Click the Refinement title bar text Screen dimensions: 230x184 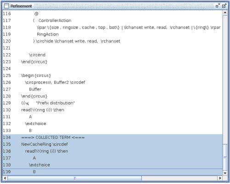pyautogui.click(x=21, y=6)
